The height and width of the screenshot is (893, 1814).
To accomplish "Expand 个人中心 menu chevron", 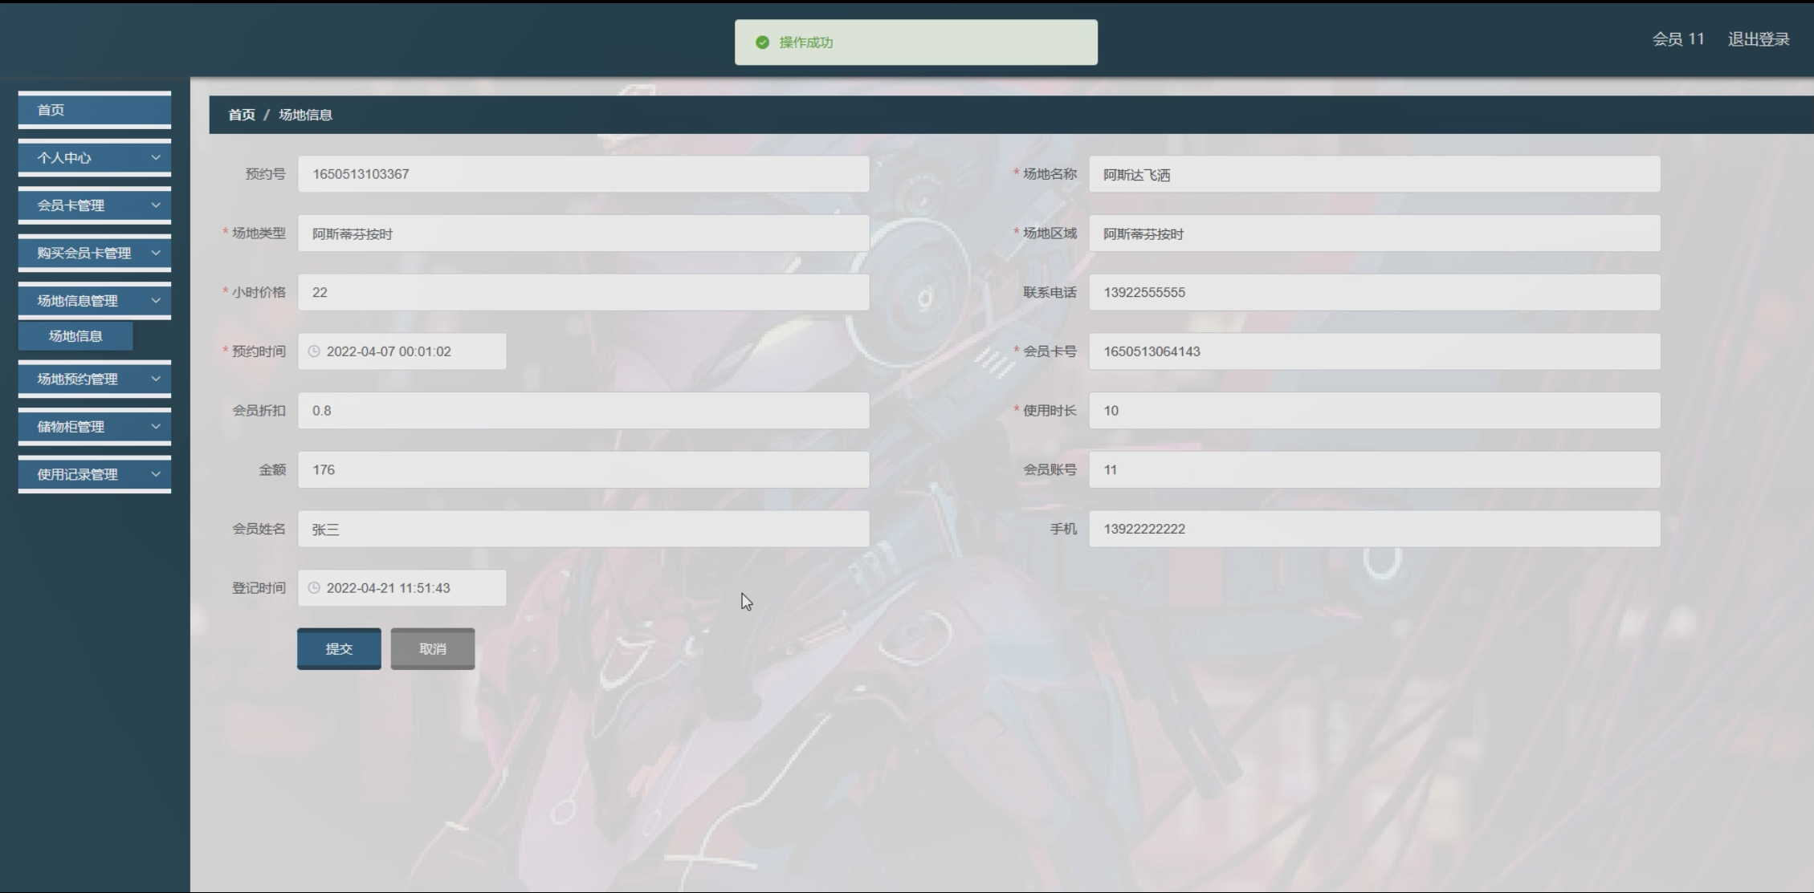I will click(156, 157).
